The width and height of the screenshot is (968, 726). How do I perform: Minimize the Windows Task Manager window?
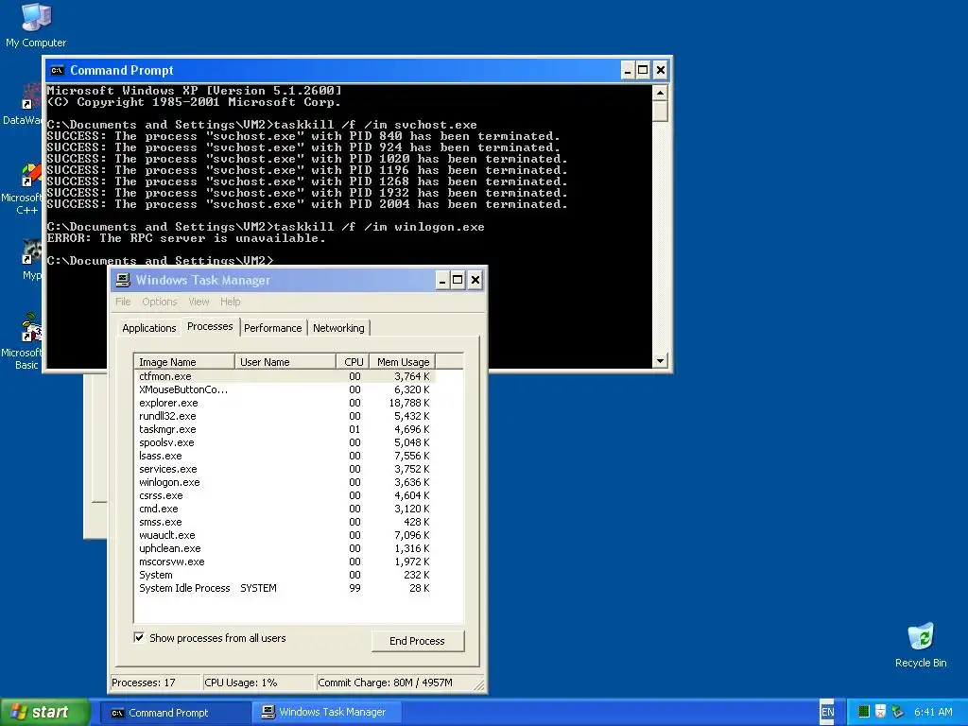click(441, 280)
